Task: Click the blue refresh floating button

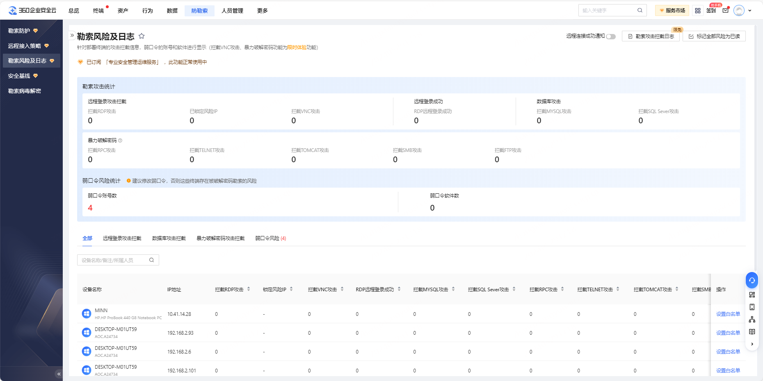Action: 752,281
